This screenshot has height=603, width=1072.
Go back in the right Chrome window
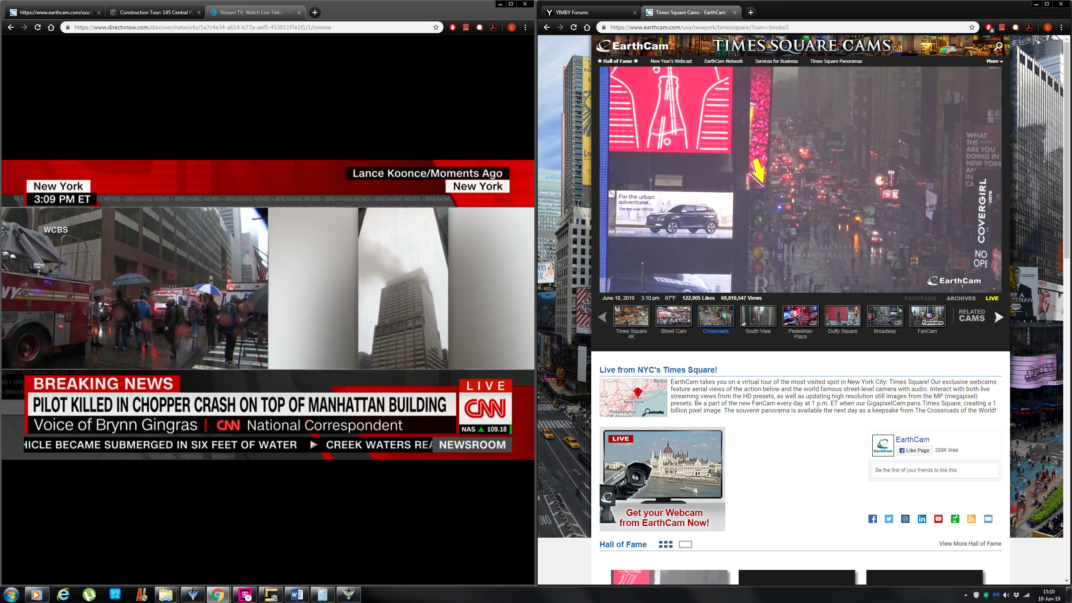tap(547, 27)
